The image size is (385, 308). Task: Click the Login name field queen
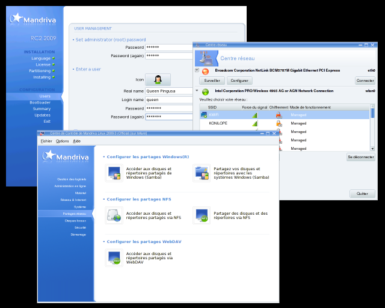(169, 100)
